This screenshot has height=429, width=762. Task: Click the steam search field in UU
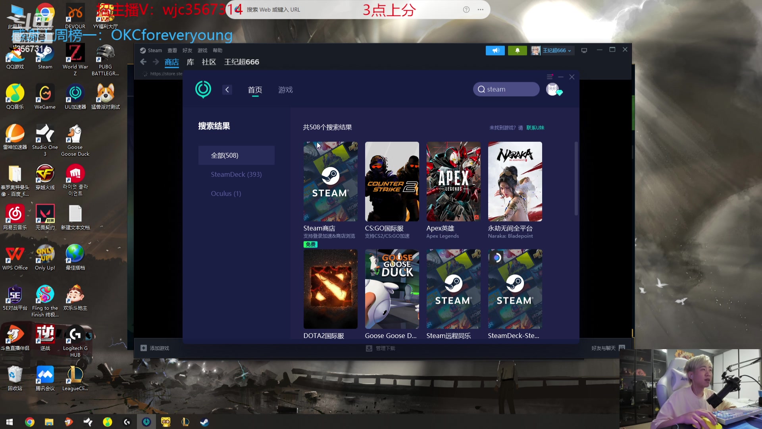click(x=506, y=89)
